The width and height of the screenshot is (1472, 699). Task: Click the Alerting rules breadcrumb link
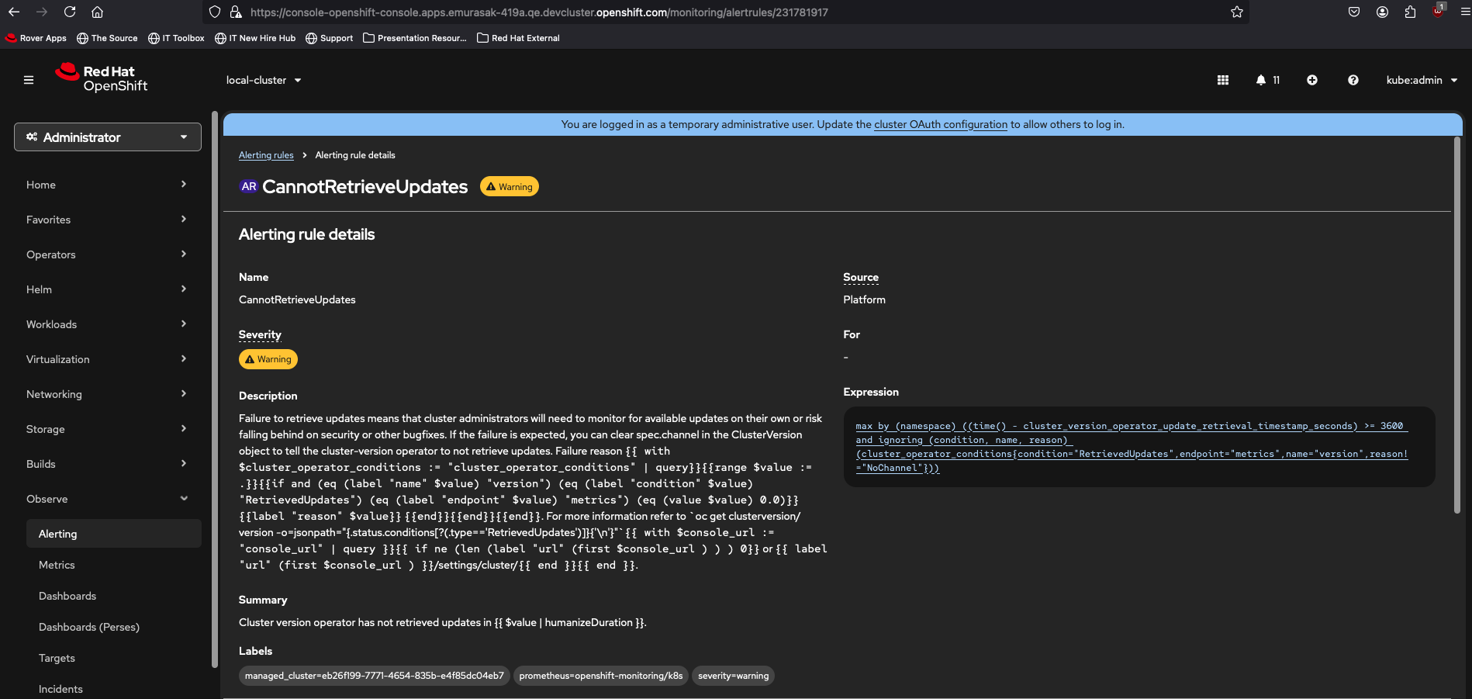coord(266,155)
